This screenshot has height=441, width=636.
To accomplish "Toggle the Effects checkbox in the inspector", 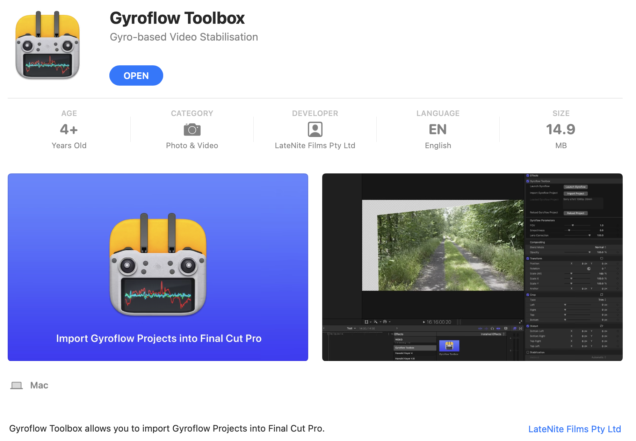I will (x=528, y=176).
